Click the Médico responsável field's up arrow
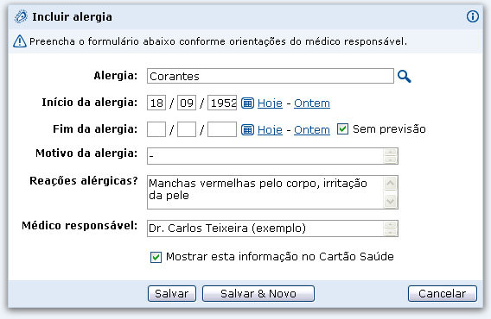The height and width of the screenshot is (319, 491). coord(390,225)
